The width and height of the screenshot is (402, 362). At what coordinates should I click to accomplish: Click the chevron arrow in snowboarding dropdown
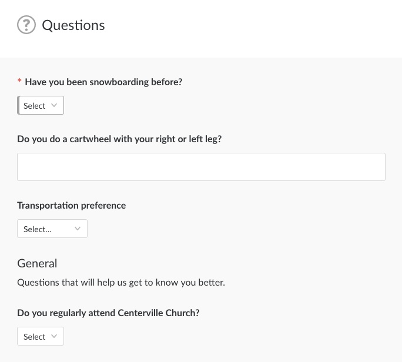click(x=55, y=105)
